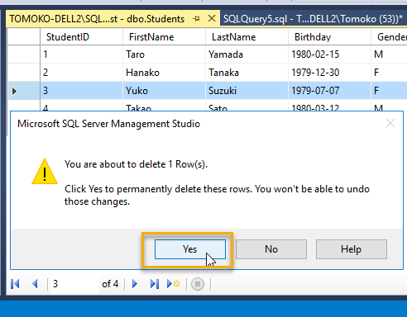Image resolution: width=407 pixels, height=317 pixels.
Task: Confirm deletion with the Yes button
Action: tap(190, 249)
